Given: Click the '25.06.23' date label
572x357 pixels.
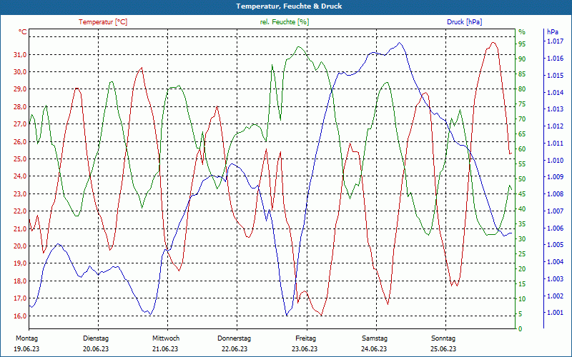Looking at the screenshot, I should 443,349.
